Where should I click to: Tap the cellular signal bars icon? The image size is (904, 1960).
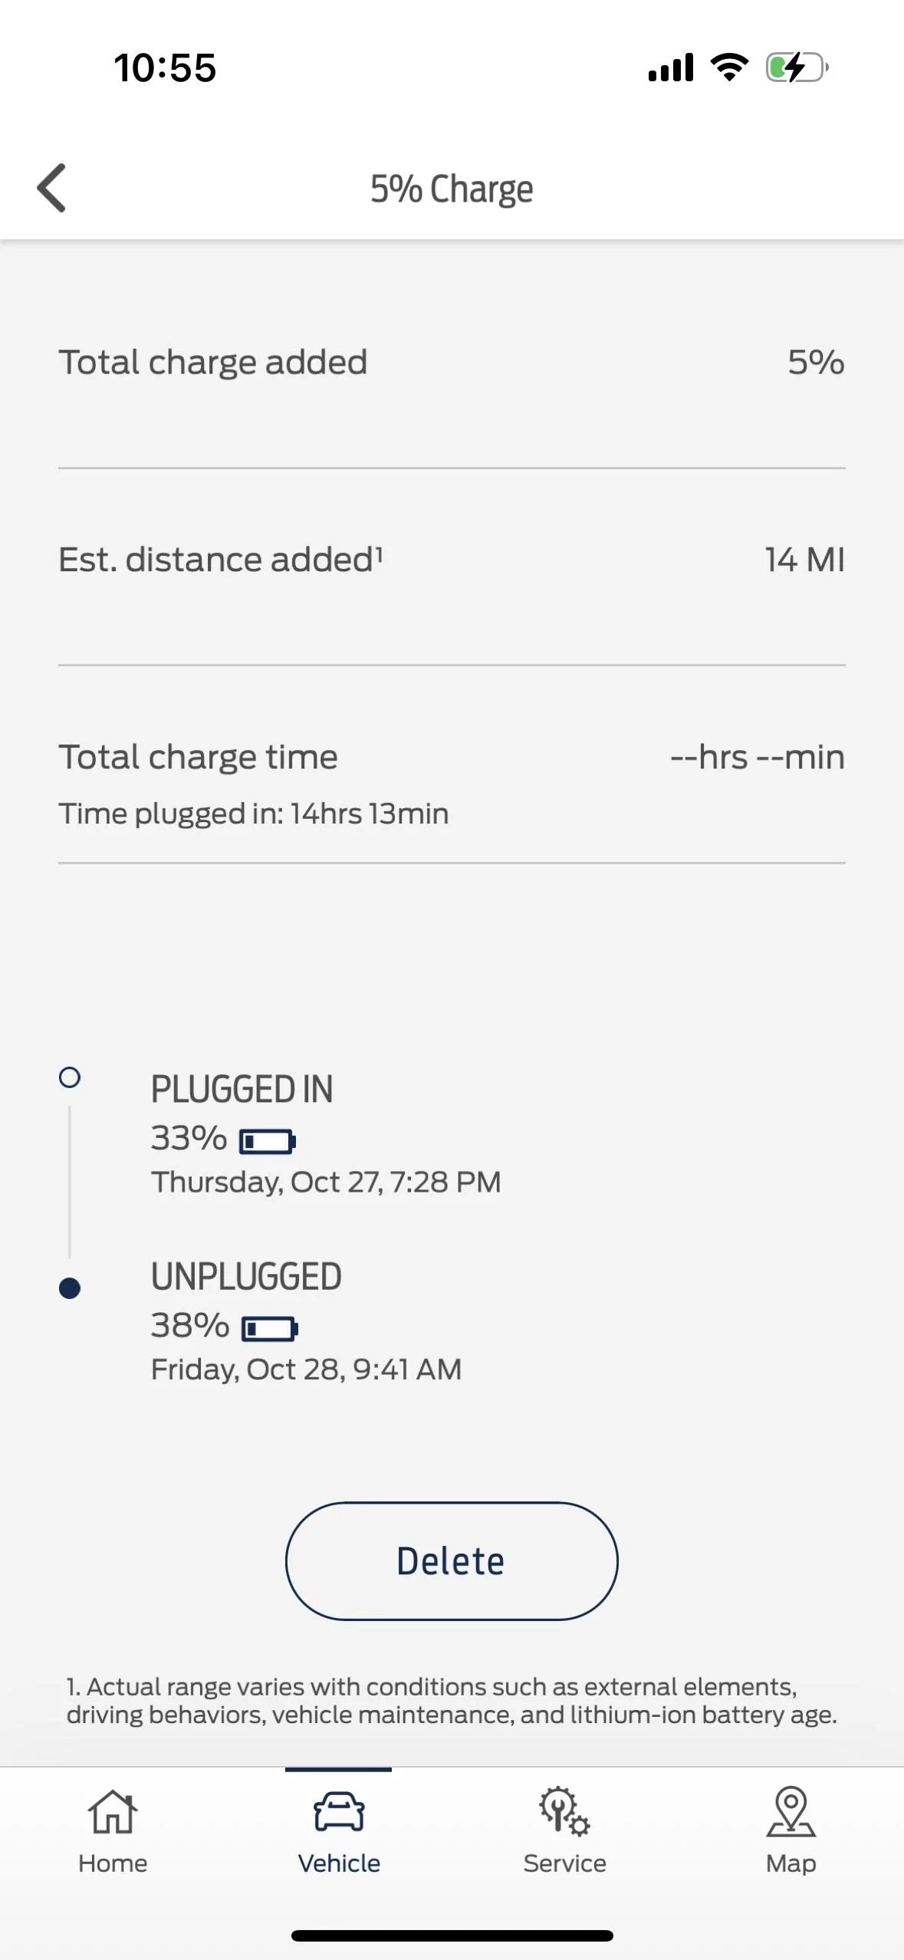click(671, 67)
